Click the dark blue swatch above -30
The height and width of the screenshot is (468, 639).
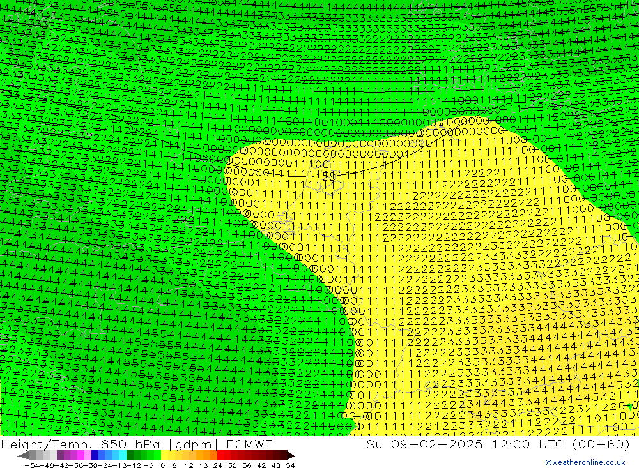95,455
